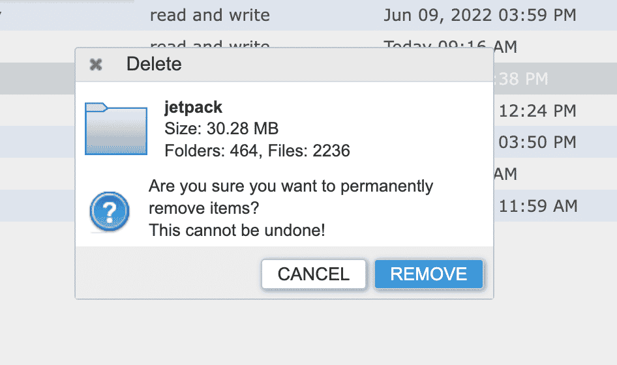The height and width of the screenshot is (365, 617).
Task: Click the top read and write permission cell
Action: pyautogui.click(x=209, y=15)
